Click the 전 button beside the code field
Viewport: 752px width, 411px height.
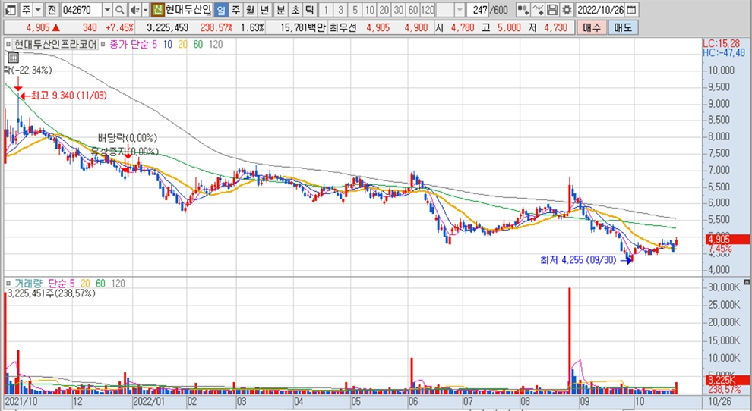click(x=52, y=10)
